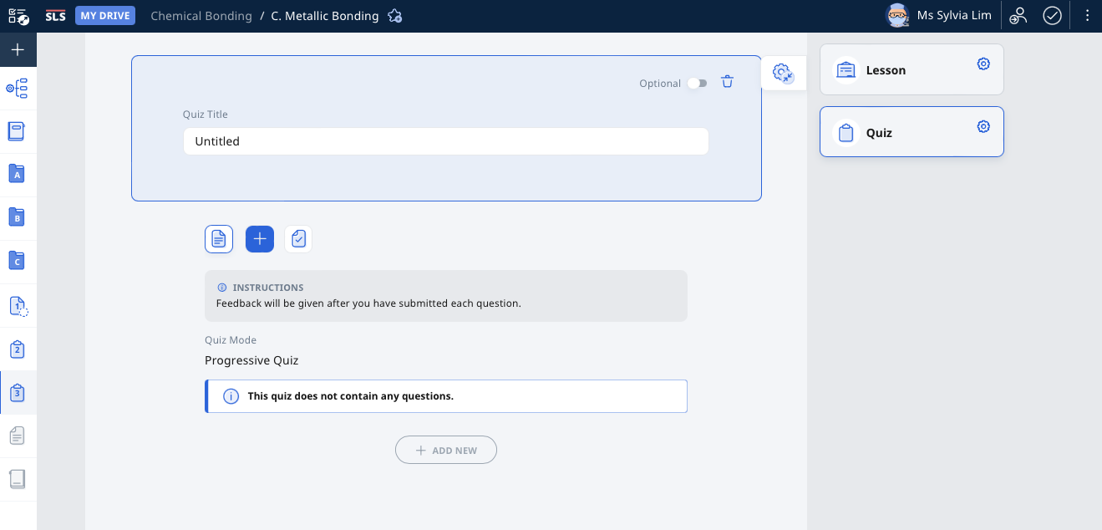Click the plus icon atop the left sidebar

18,49
